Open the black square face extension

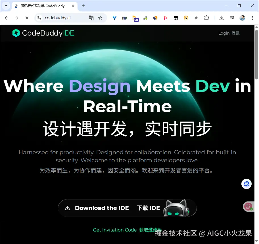coord(176,18)
